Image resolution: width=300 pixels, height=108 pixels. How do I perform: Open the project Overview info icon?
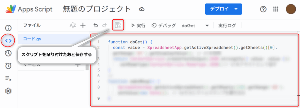[x=8, y=28]
